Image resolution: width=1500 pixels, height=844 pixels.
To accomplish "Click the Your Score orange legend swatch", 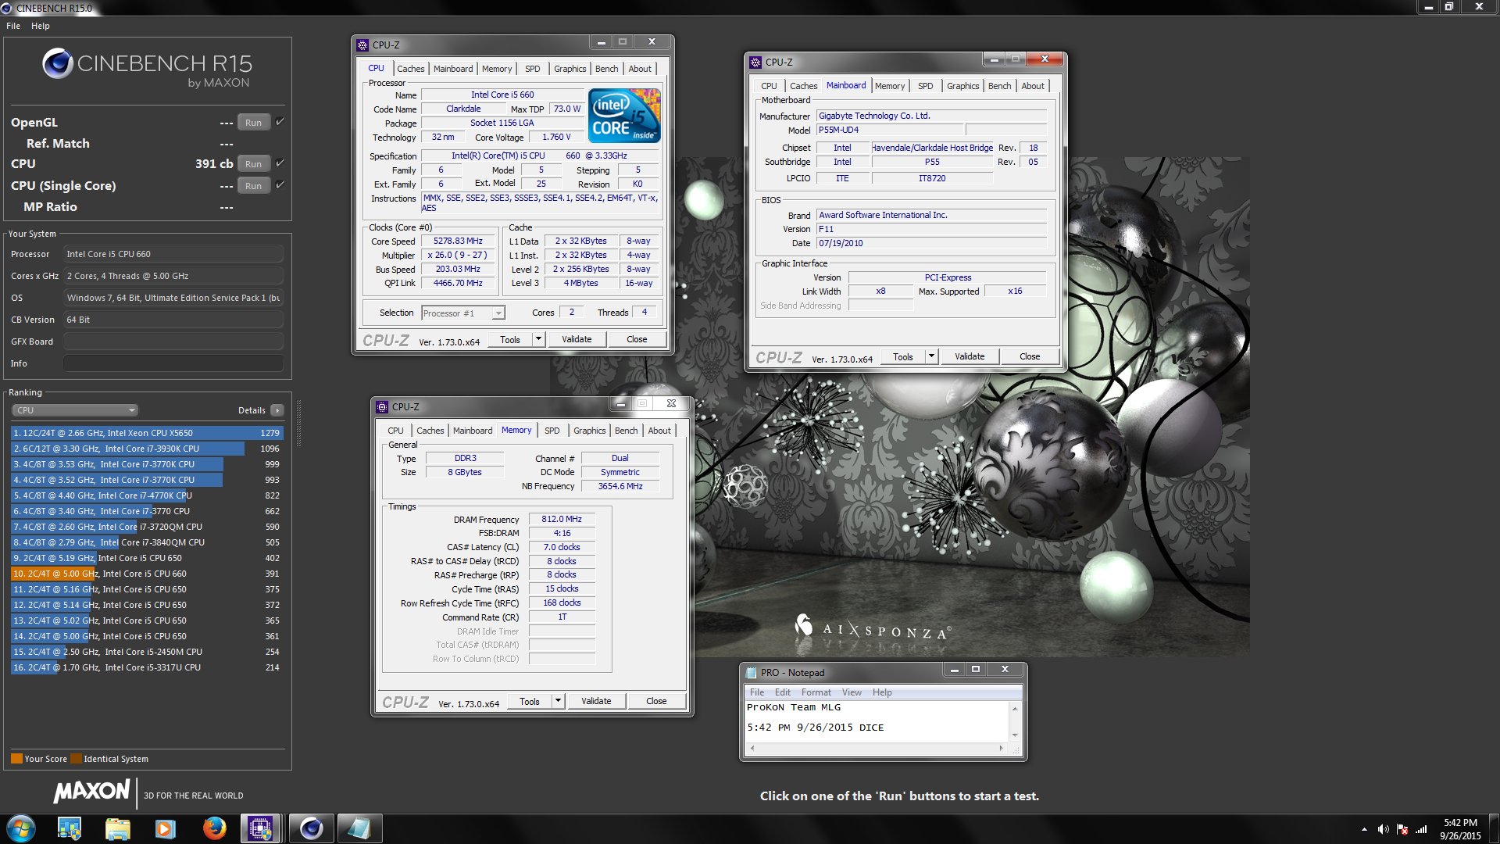I will tap(16, 759).
